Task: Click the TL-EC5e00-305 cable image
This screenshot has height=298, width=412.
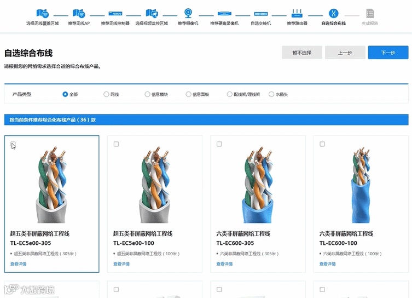Action: tap(52, 185)
